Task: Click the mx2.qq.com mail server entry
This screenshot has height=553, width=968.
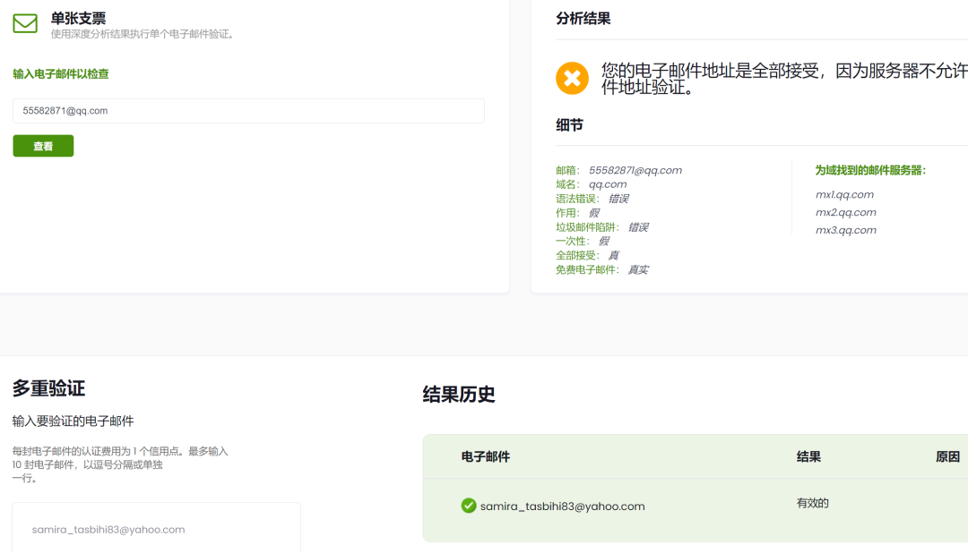Action: click(x=846, y=212)
